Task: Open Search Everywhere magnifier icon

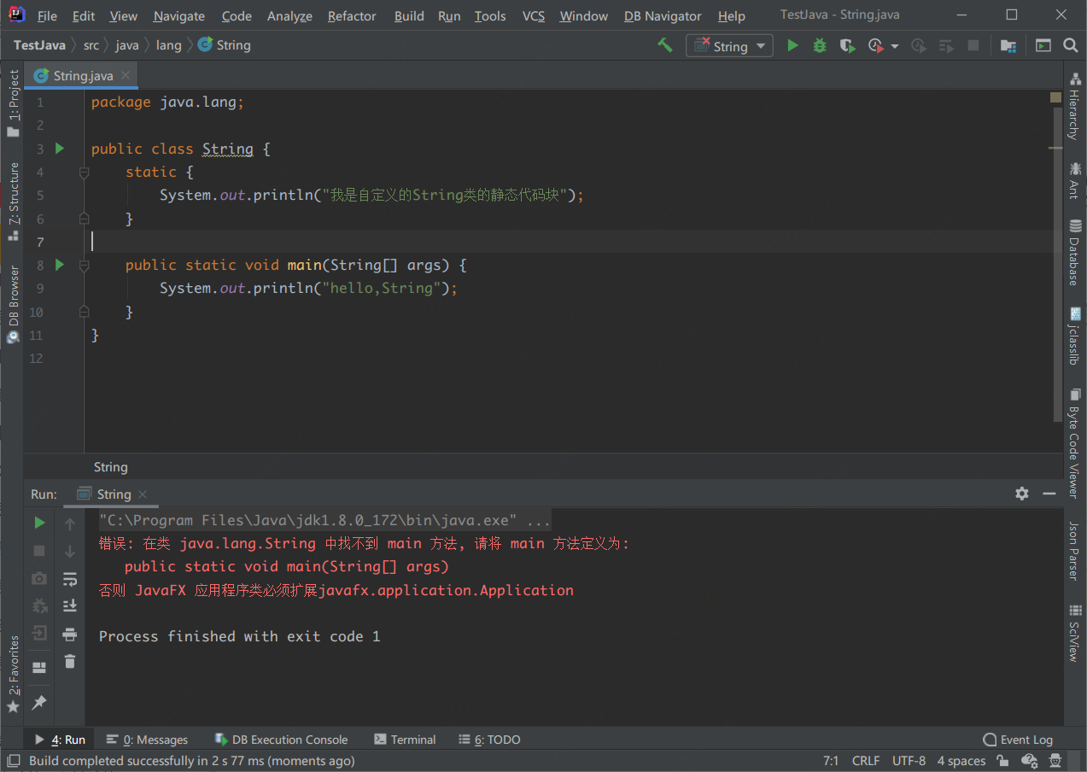Action: coord(1070,46)
